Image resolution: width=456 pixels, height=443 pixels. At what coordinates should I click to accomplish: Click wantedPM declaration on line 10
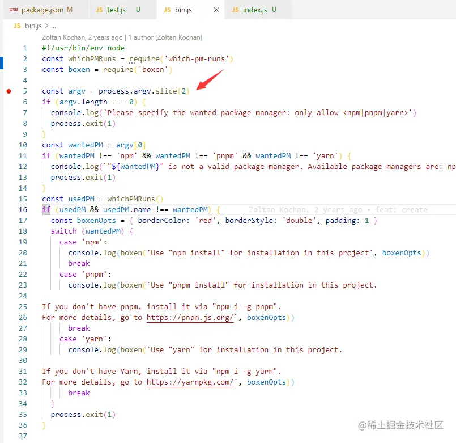pyautogui.click(x=86, y=145)
